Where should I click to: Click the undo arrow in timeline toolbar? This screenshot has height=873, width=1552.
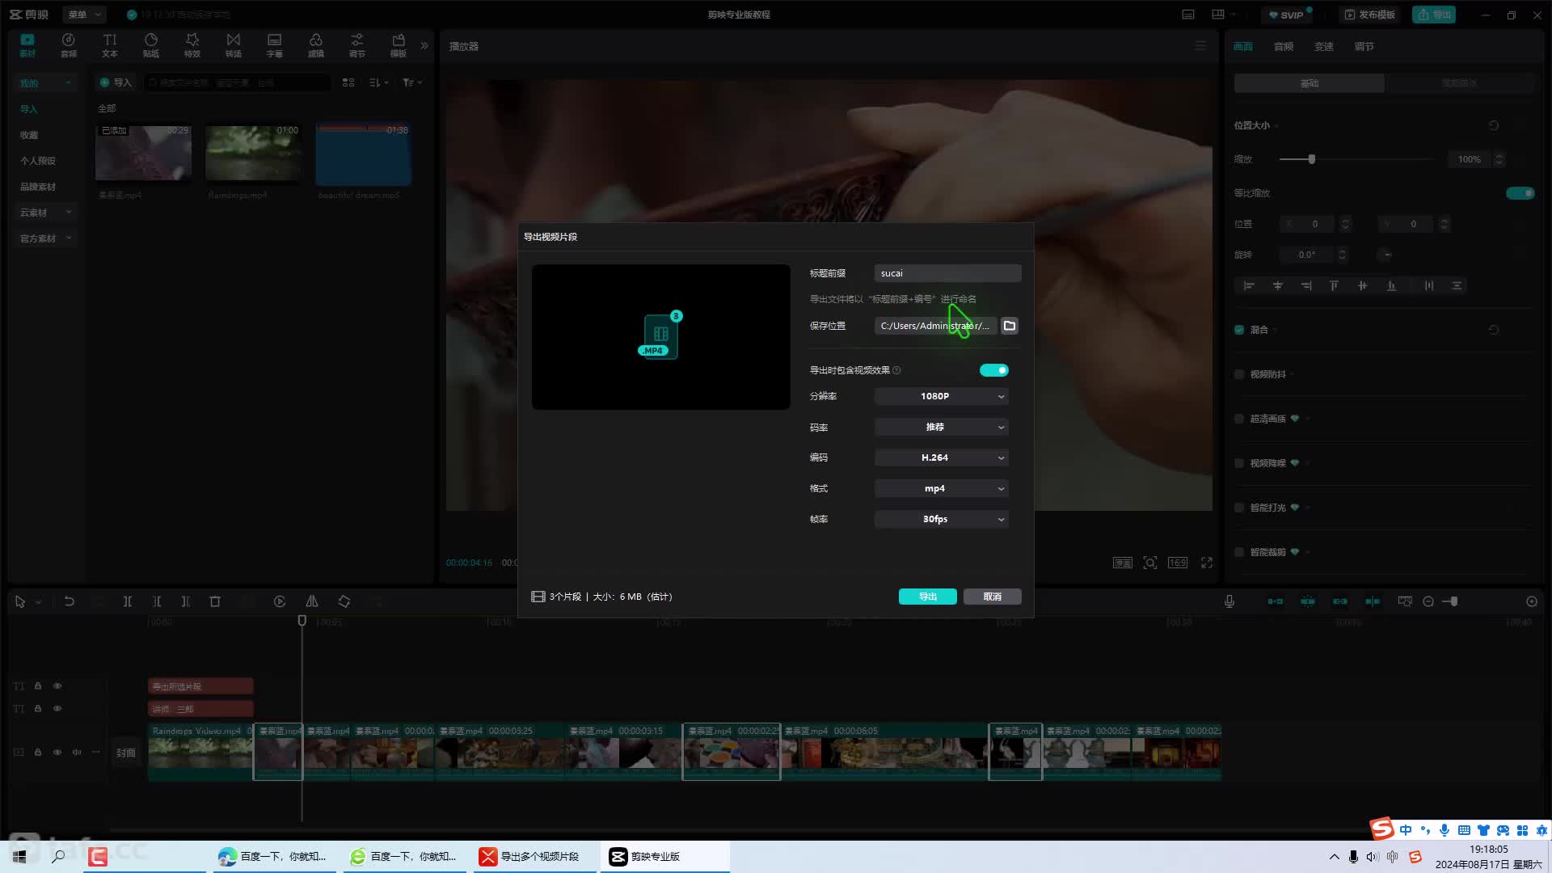coord(70,601)
